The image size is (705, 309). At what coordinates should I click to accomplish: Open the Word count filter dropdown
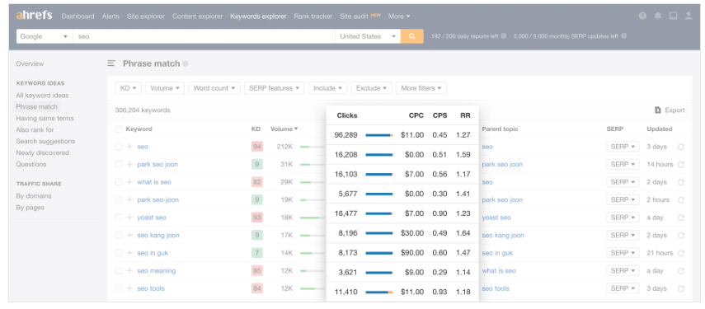point(214,88)
